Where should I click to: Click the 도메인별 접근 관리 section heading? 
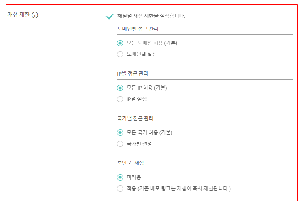pos(137,29)
